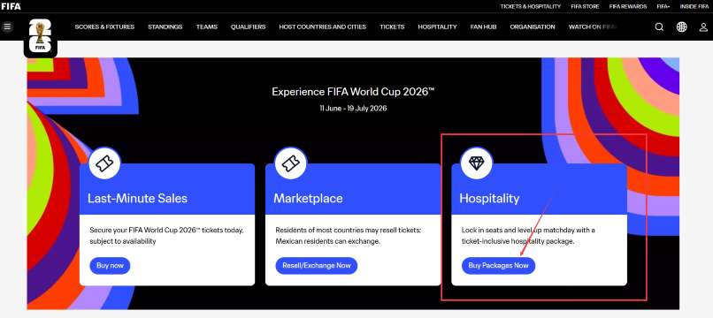
Task: Click the FIFA World Cup 26 logo
Action: pyautogui.click(x=41, y=37)
